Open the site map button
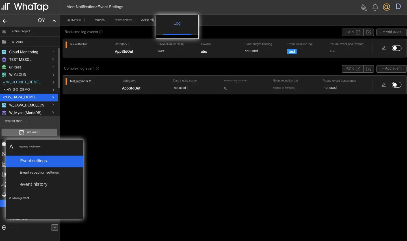 (29, 132)
